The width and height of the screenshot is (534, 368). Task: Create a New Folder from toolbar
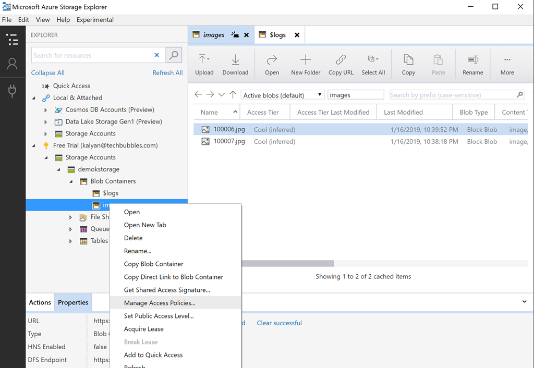pyautogui.click(x=306, y=65)
